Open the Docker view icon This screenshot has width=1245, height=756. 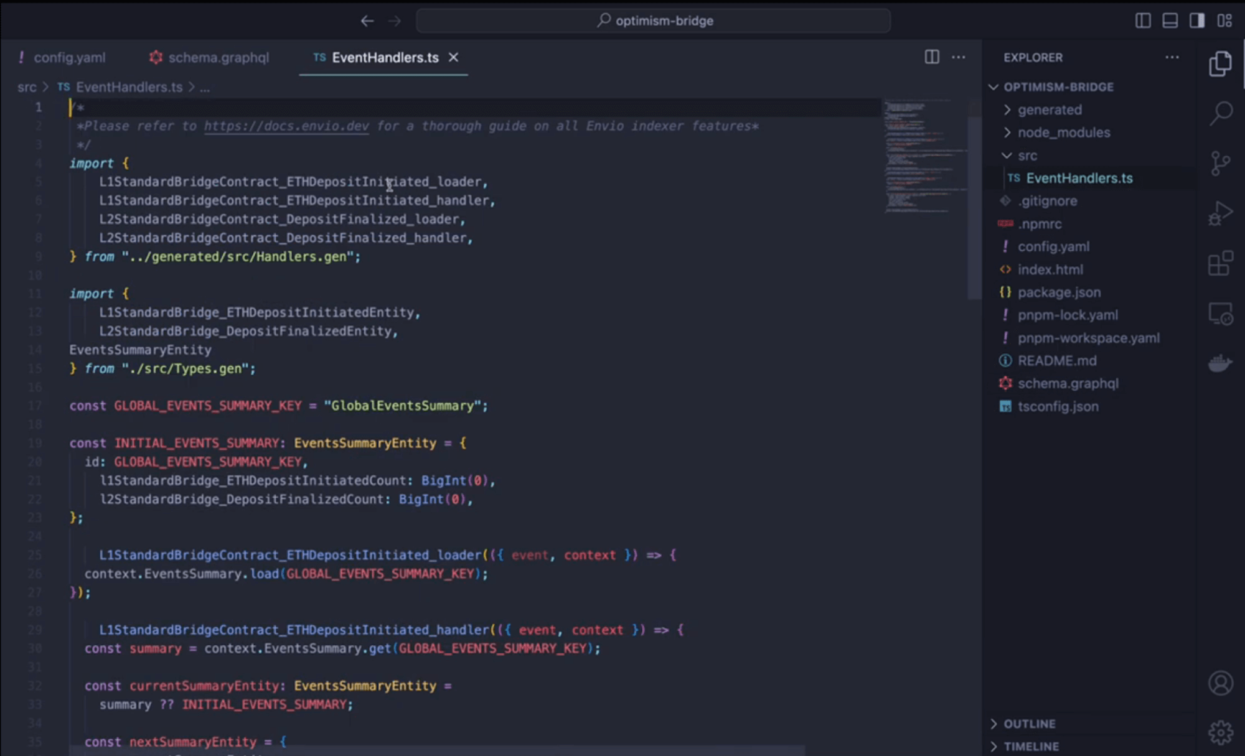click(1221, 363)
